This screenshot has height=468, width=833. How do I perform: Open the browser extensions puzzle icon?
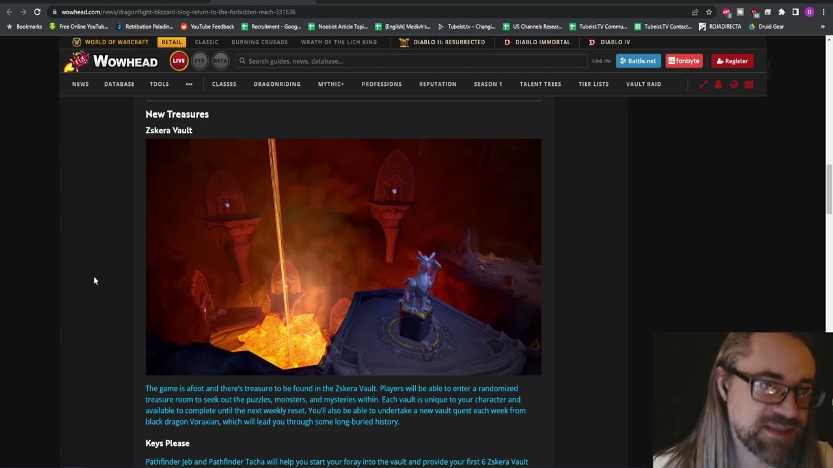click(782, 12)
